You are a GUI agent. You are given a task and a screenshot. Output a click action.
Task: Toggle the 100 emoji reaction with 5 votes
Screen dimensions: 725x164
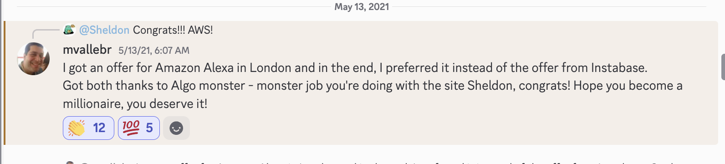pyautogui.click(x=139, y=128)
